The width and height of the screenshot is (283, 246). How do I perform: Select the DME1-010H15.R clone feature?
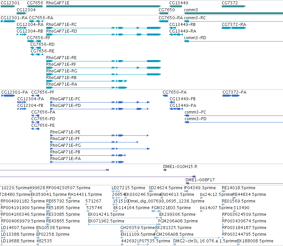(165, 170)
